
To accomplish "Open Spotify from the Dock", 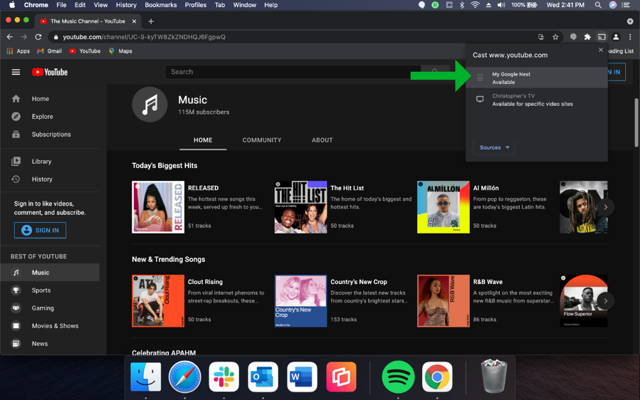I will click(x=398, y=377).
